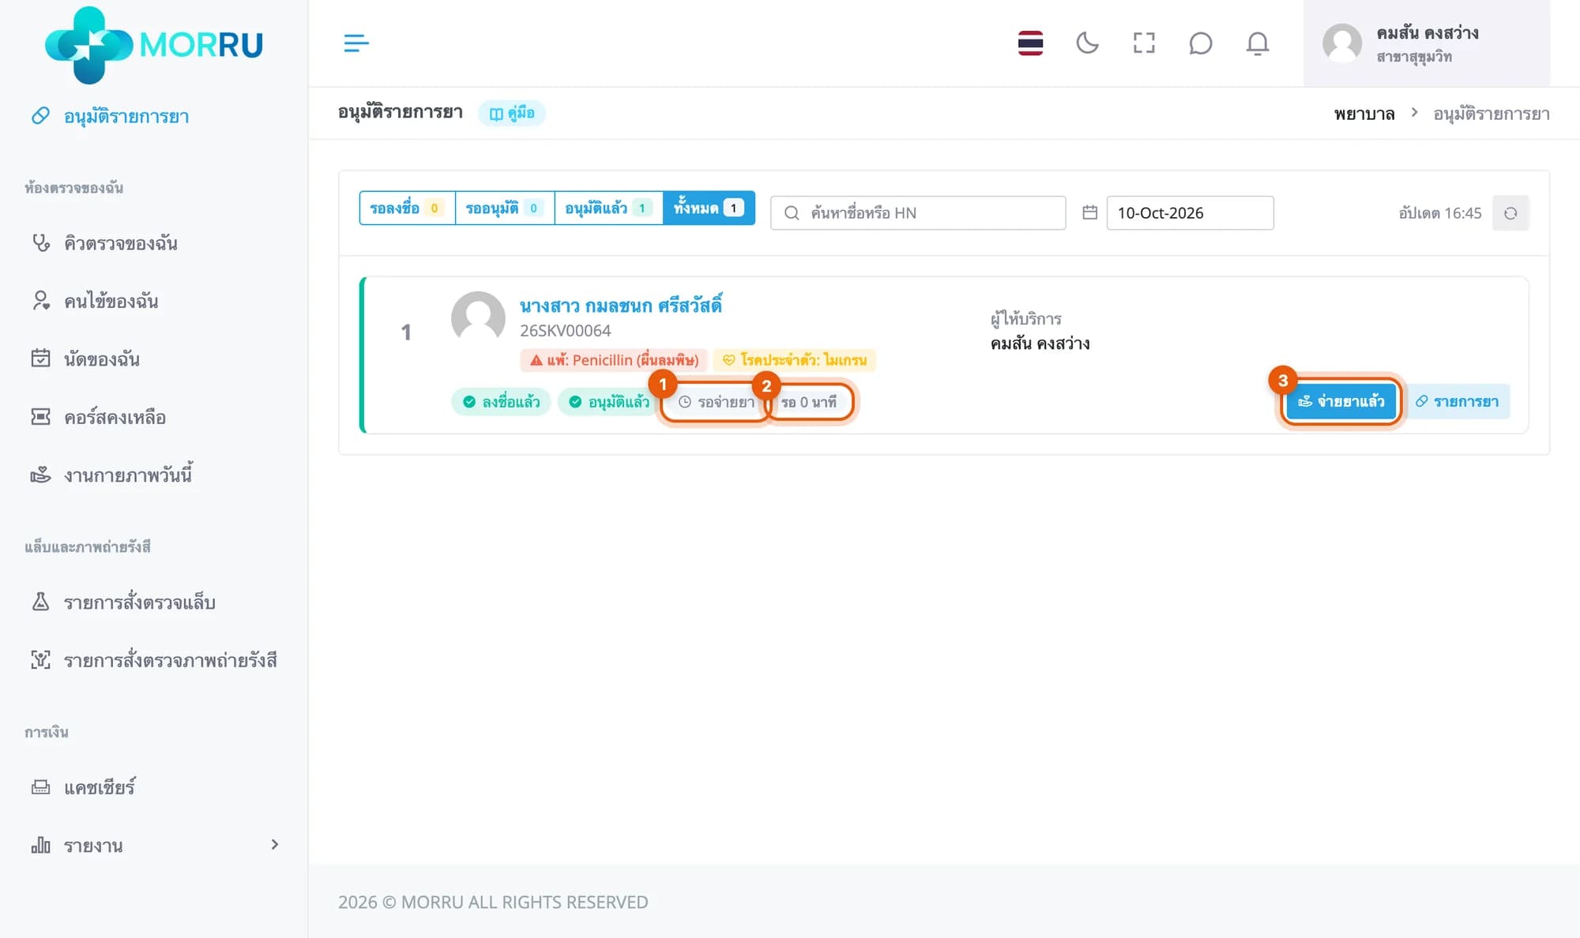The image size is (1580, 938).
Task: Open คนไข้ของฉัน sidebar item
Action: tap(95, 301)
